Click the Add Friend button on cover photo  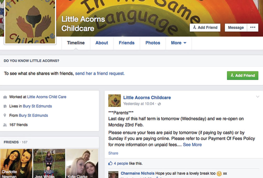point(205,27)
